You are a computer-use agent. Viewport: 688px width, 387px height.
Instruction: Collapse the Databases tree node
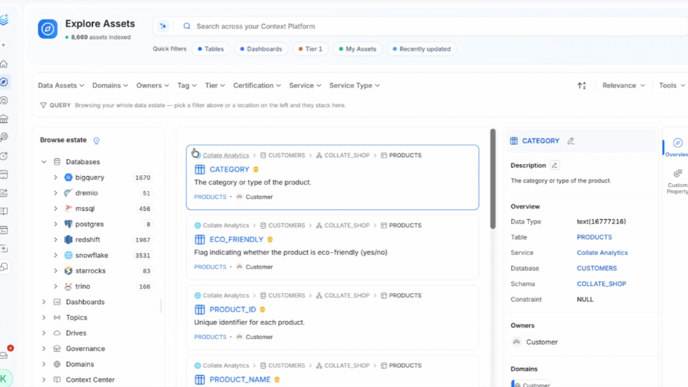click(44, 162)
